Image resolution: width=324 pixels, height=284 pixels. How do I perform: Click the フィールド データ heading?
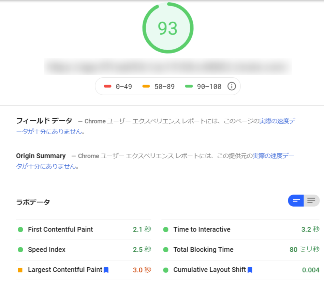(44, 121)
